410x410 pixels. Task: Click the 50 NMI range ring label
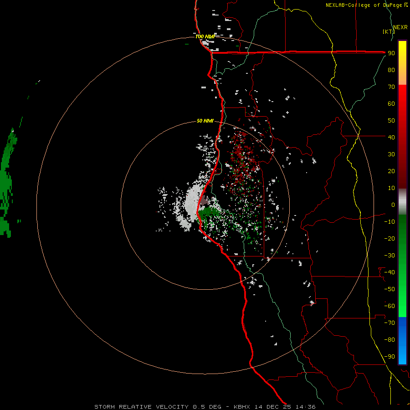point(205,121)
